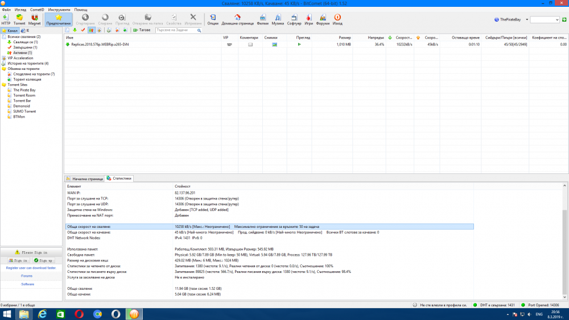Switch to the Начална страница tab
The height and width of the screenshot is (320, 569).
coord(85,178)
